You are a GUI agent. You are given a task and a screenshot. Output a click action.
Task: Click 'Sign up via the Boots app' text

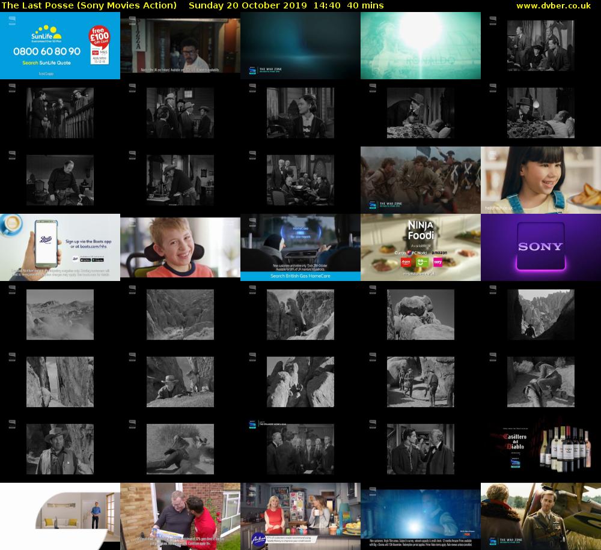[88, 242]
